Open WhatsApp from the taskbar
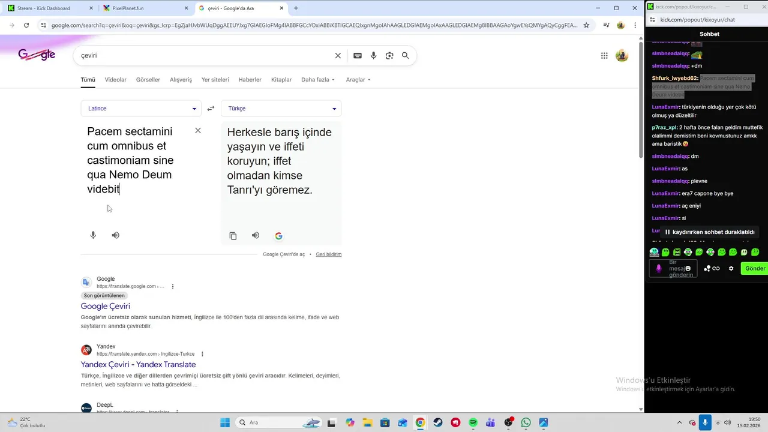The height and width of the screenshot is (432, 768). tap(526, 422)
